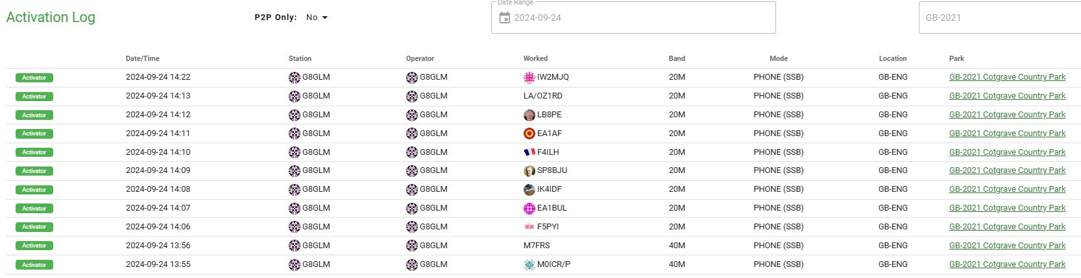Click the Band column header
The width and height of the screenshot is (1081, 278).
(677, 58)
